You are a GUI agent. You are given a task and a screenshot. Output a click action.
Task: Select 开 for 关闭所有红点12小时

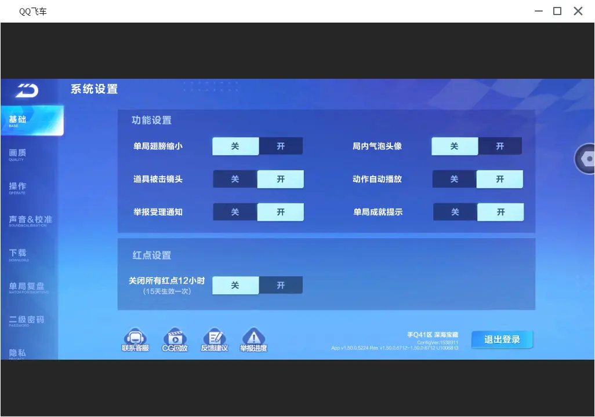(x=281, y=286)
